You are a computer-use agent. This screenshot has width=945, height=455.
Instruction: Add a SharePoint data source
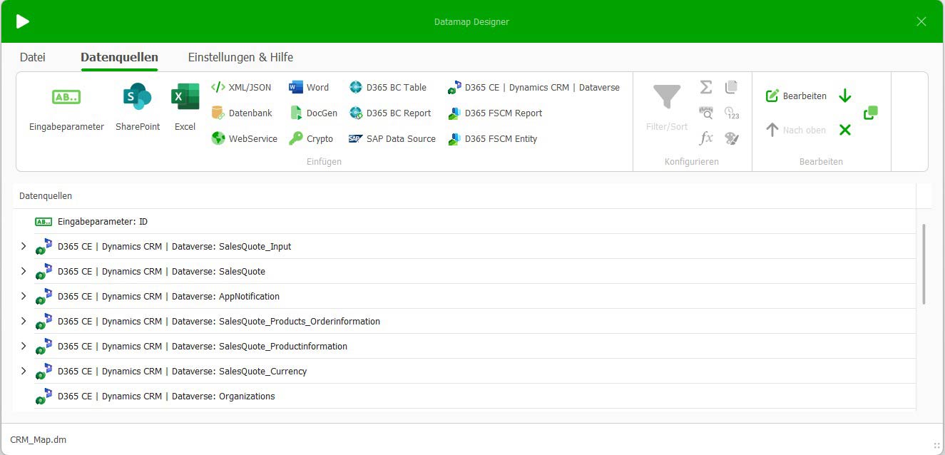[x=138, y=108]
